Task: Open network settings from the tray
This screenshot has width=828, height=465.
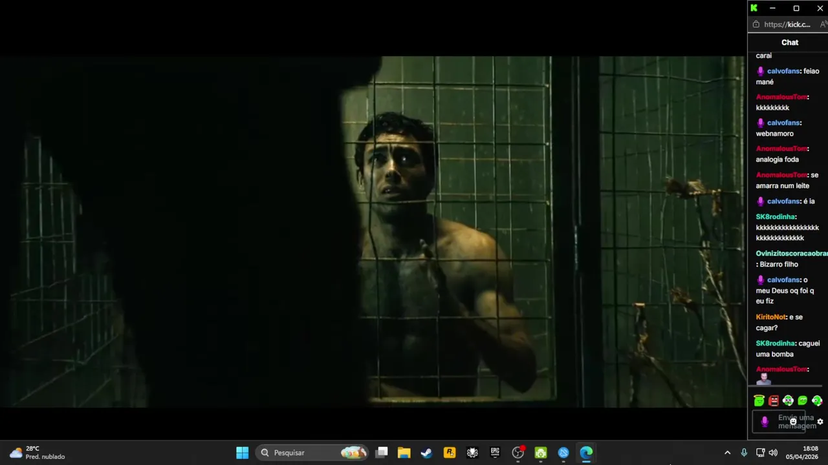Action: 760,453
